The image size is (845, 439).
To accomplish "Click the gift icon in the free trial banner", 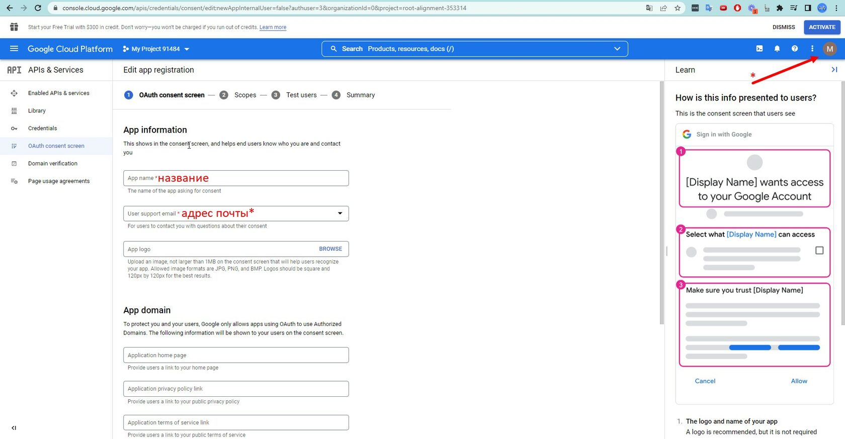I will click(x=14, y=27).
